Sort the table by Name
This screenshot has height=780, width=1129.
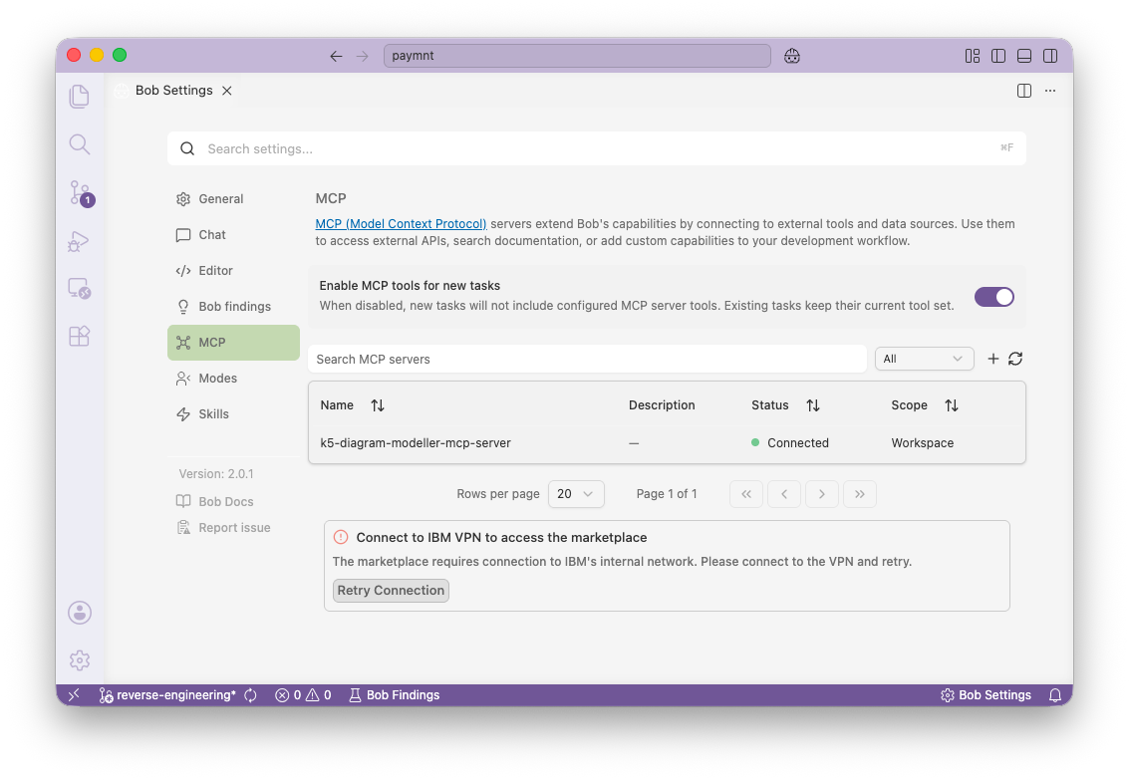click(378, 405)
